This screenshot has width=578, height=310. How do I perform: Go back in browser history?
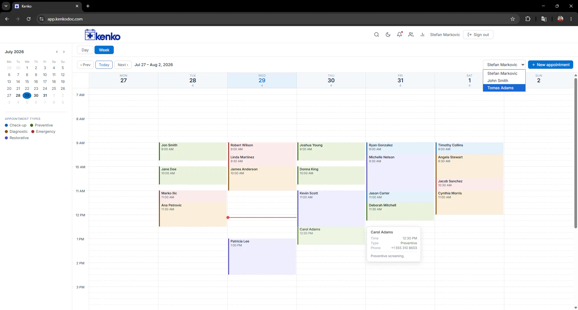tap(7, 19)
